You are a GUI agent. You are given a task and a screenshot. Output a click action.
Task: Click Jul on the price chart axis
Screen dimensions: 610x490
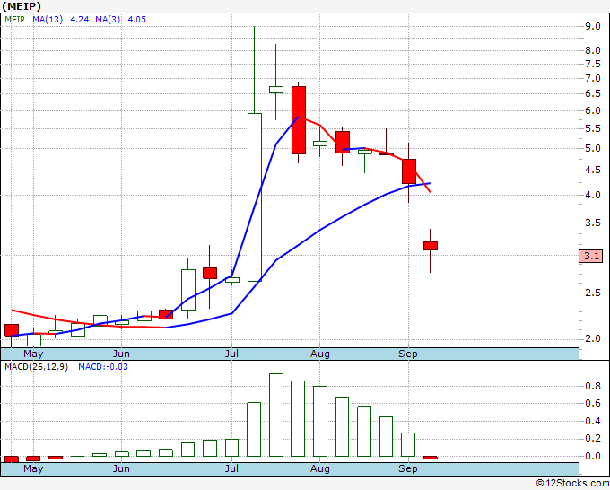[x=231, y=354]
